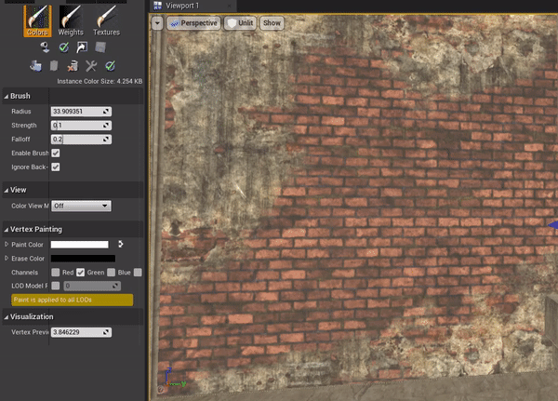The image size is (558, 401).
Task: Click the disabled LOD Model index field
Action: click(x=92, y=286)
